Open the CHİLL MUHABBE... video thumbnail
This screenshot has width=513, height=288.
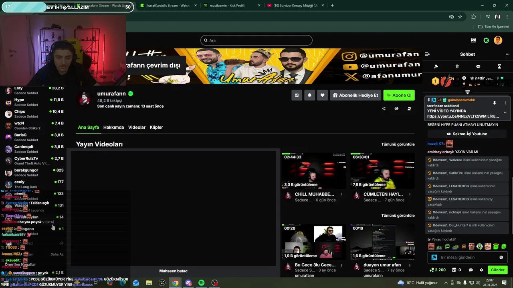click(x=314, y=171)
